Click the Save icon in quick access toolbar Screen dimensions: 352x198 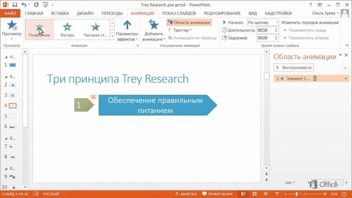click(15, 5)
